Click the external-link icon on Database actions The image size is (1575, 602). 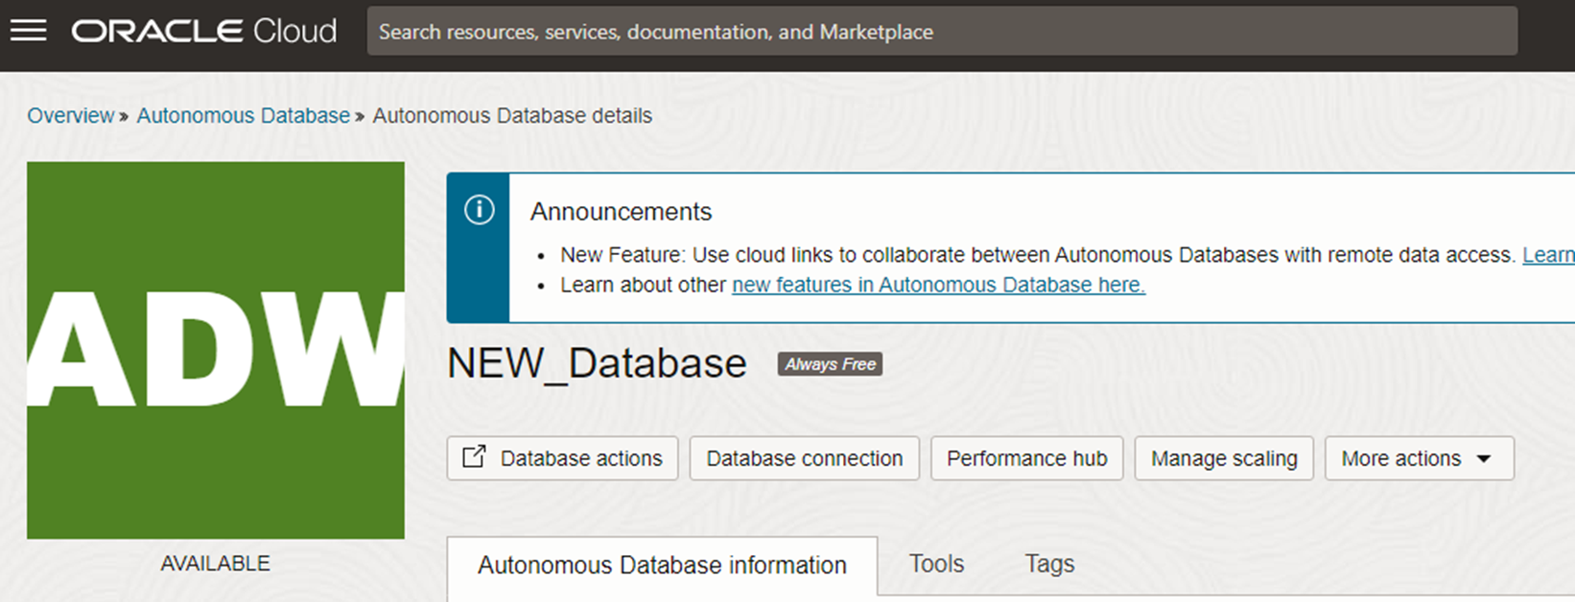[474, 457]
